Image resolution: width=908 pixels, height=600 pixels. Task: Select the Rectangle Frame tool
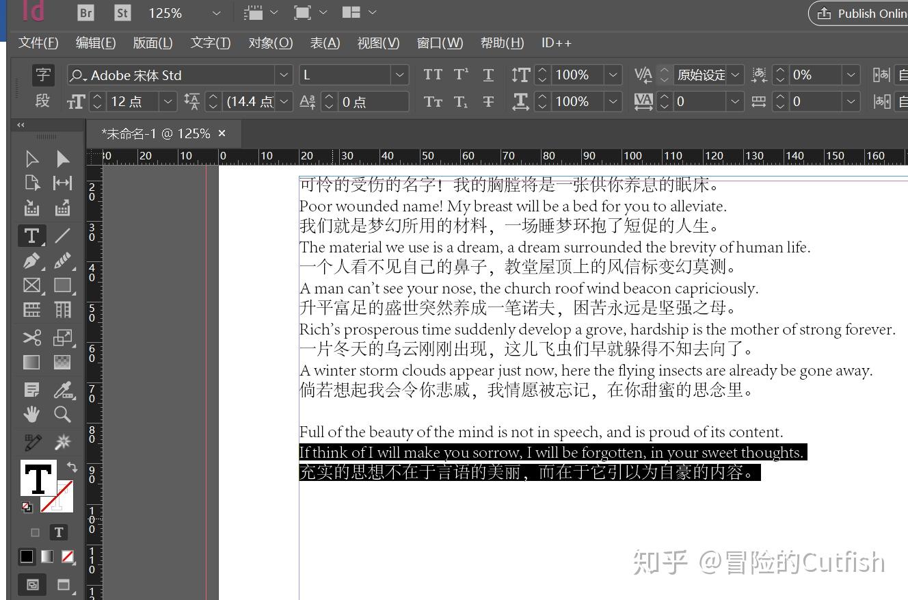tap(31, 285)
